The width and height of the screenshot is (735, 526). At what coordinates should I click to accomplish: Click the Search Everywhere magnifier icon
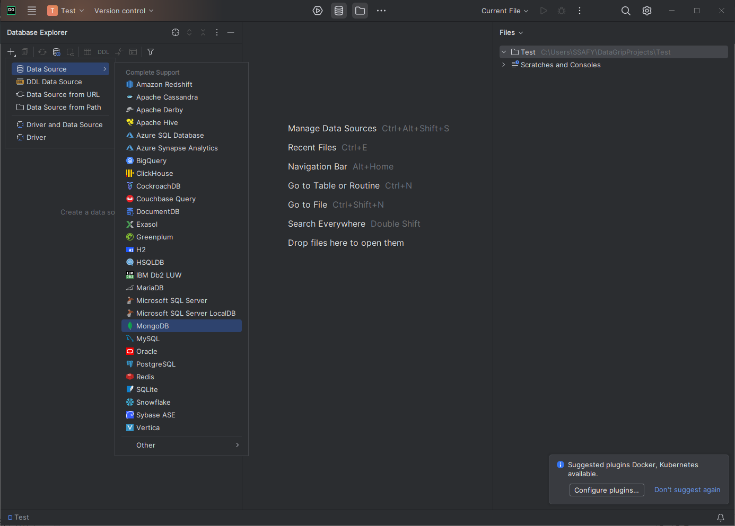click(626, 11)
